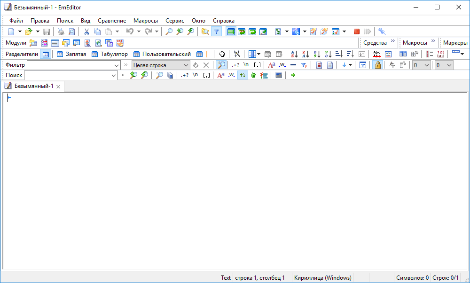
Task: Click the 123 ruler icon
Action: pos(441,54)
